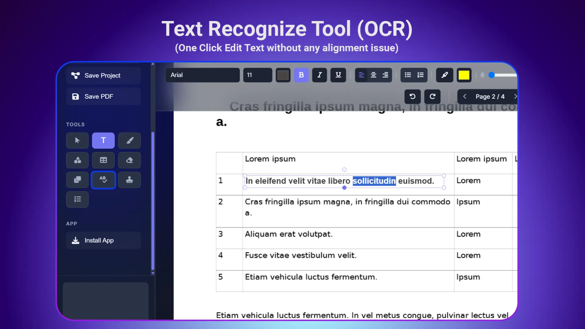Image resolution: width=585 pixels, height=329 pixels.
Task: Toggle italic formatting
Action: coord(319,75)
